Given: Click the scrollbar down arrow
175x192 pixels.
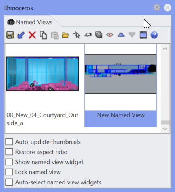Looking at the screenshot, I should [x=165, y=129].
